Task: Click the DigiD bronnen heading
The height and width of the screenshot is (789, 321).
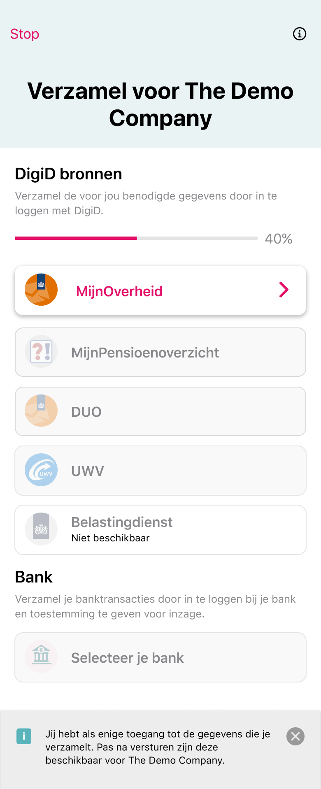Action: [69, 174]
